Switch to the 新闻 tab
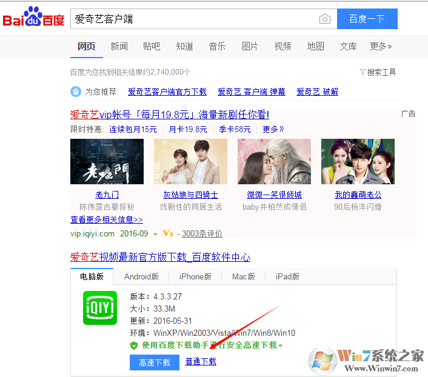The width and height of the screenshot is (428, 377). pyautogui.click(x=119, y=46)
